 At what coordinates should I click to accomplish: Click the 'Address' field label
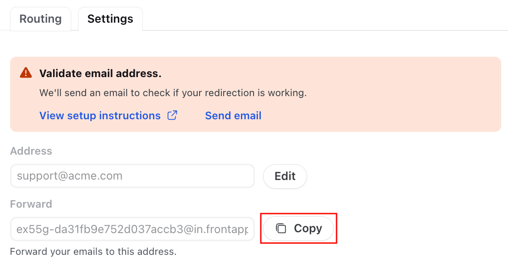pos(31,151)
